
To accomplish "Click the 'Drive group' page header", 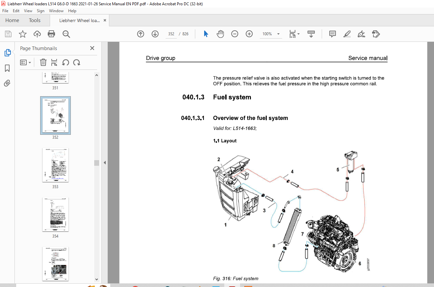I will tap(161, 58).
